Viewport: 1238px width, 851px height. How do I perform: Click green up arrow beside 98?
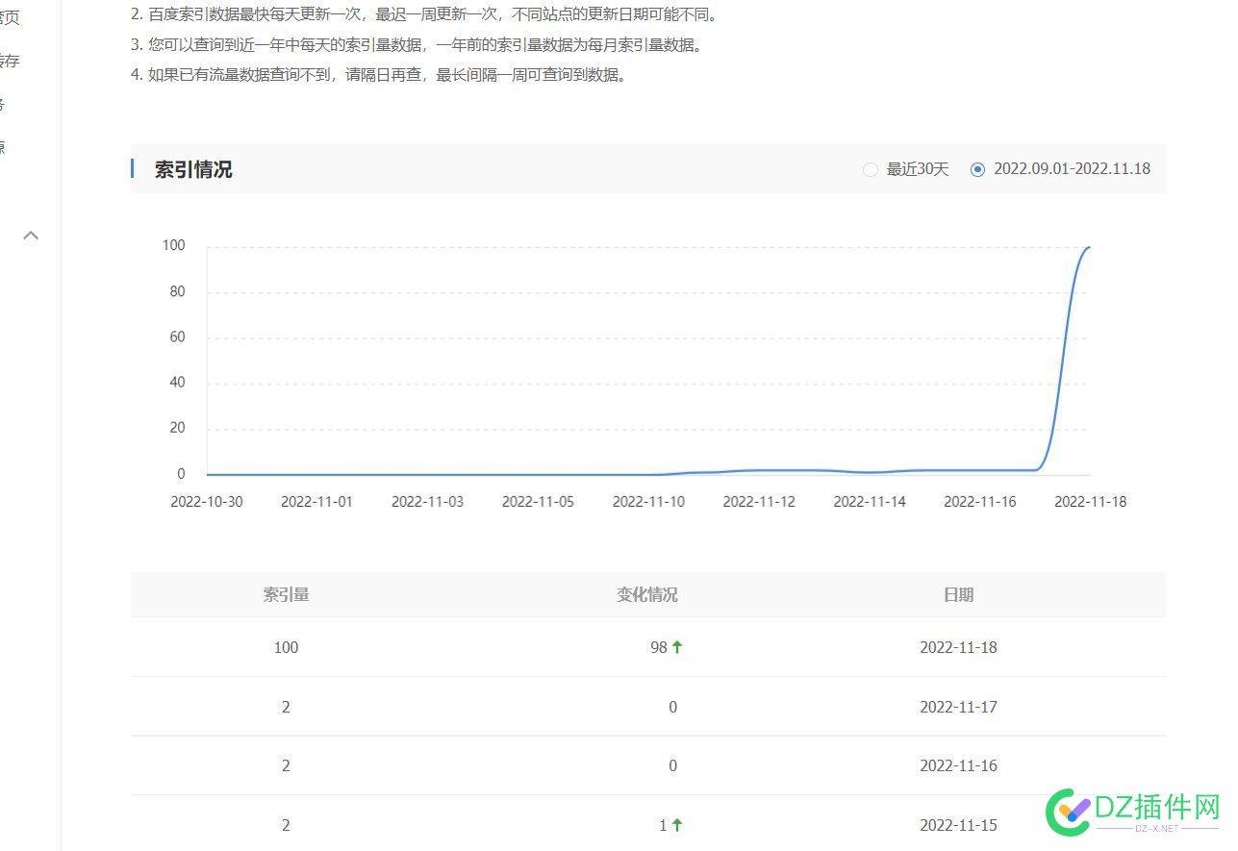point(677,647)
